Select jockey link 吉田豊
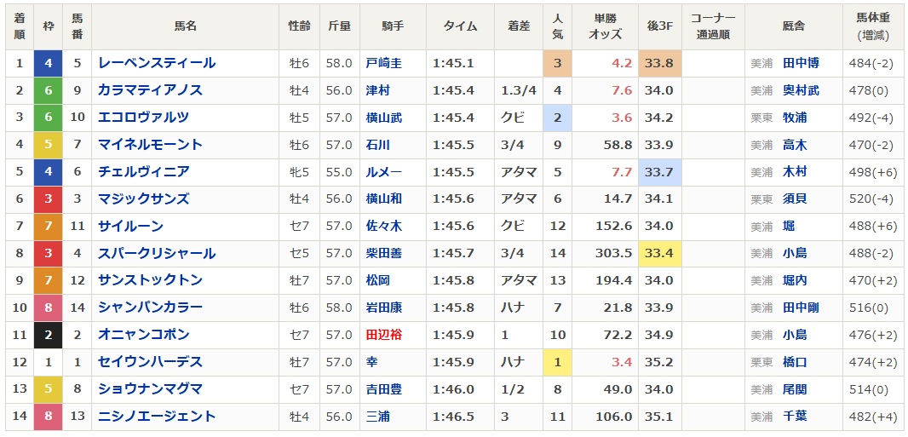The width and height of the screenshot is (908, 437). pyautogui.click(x=384, y=389)
